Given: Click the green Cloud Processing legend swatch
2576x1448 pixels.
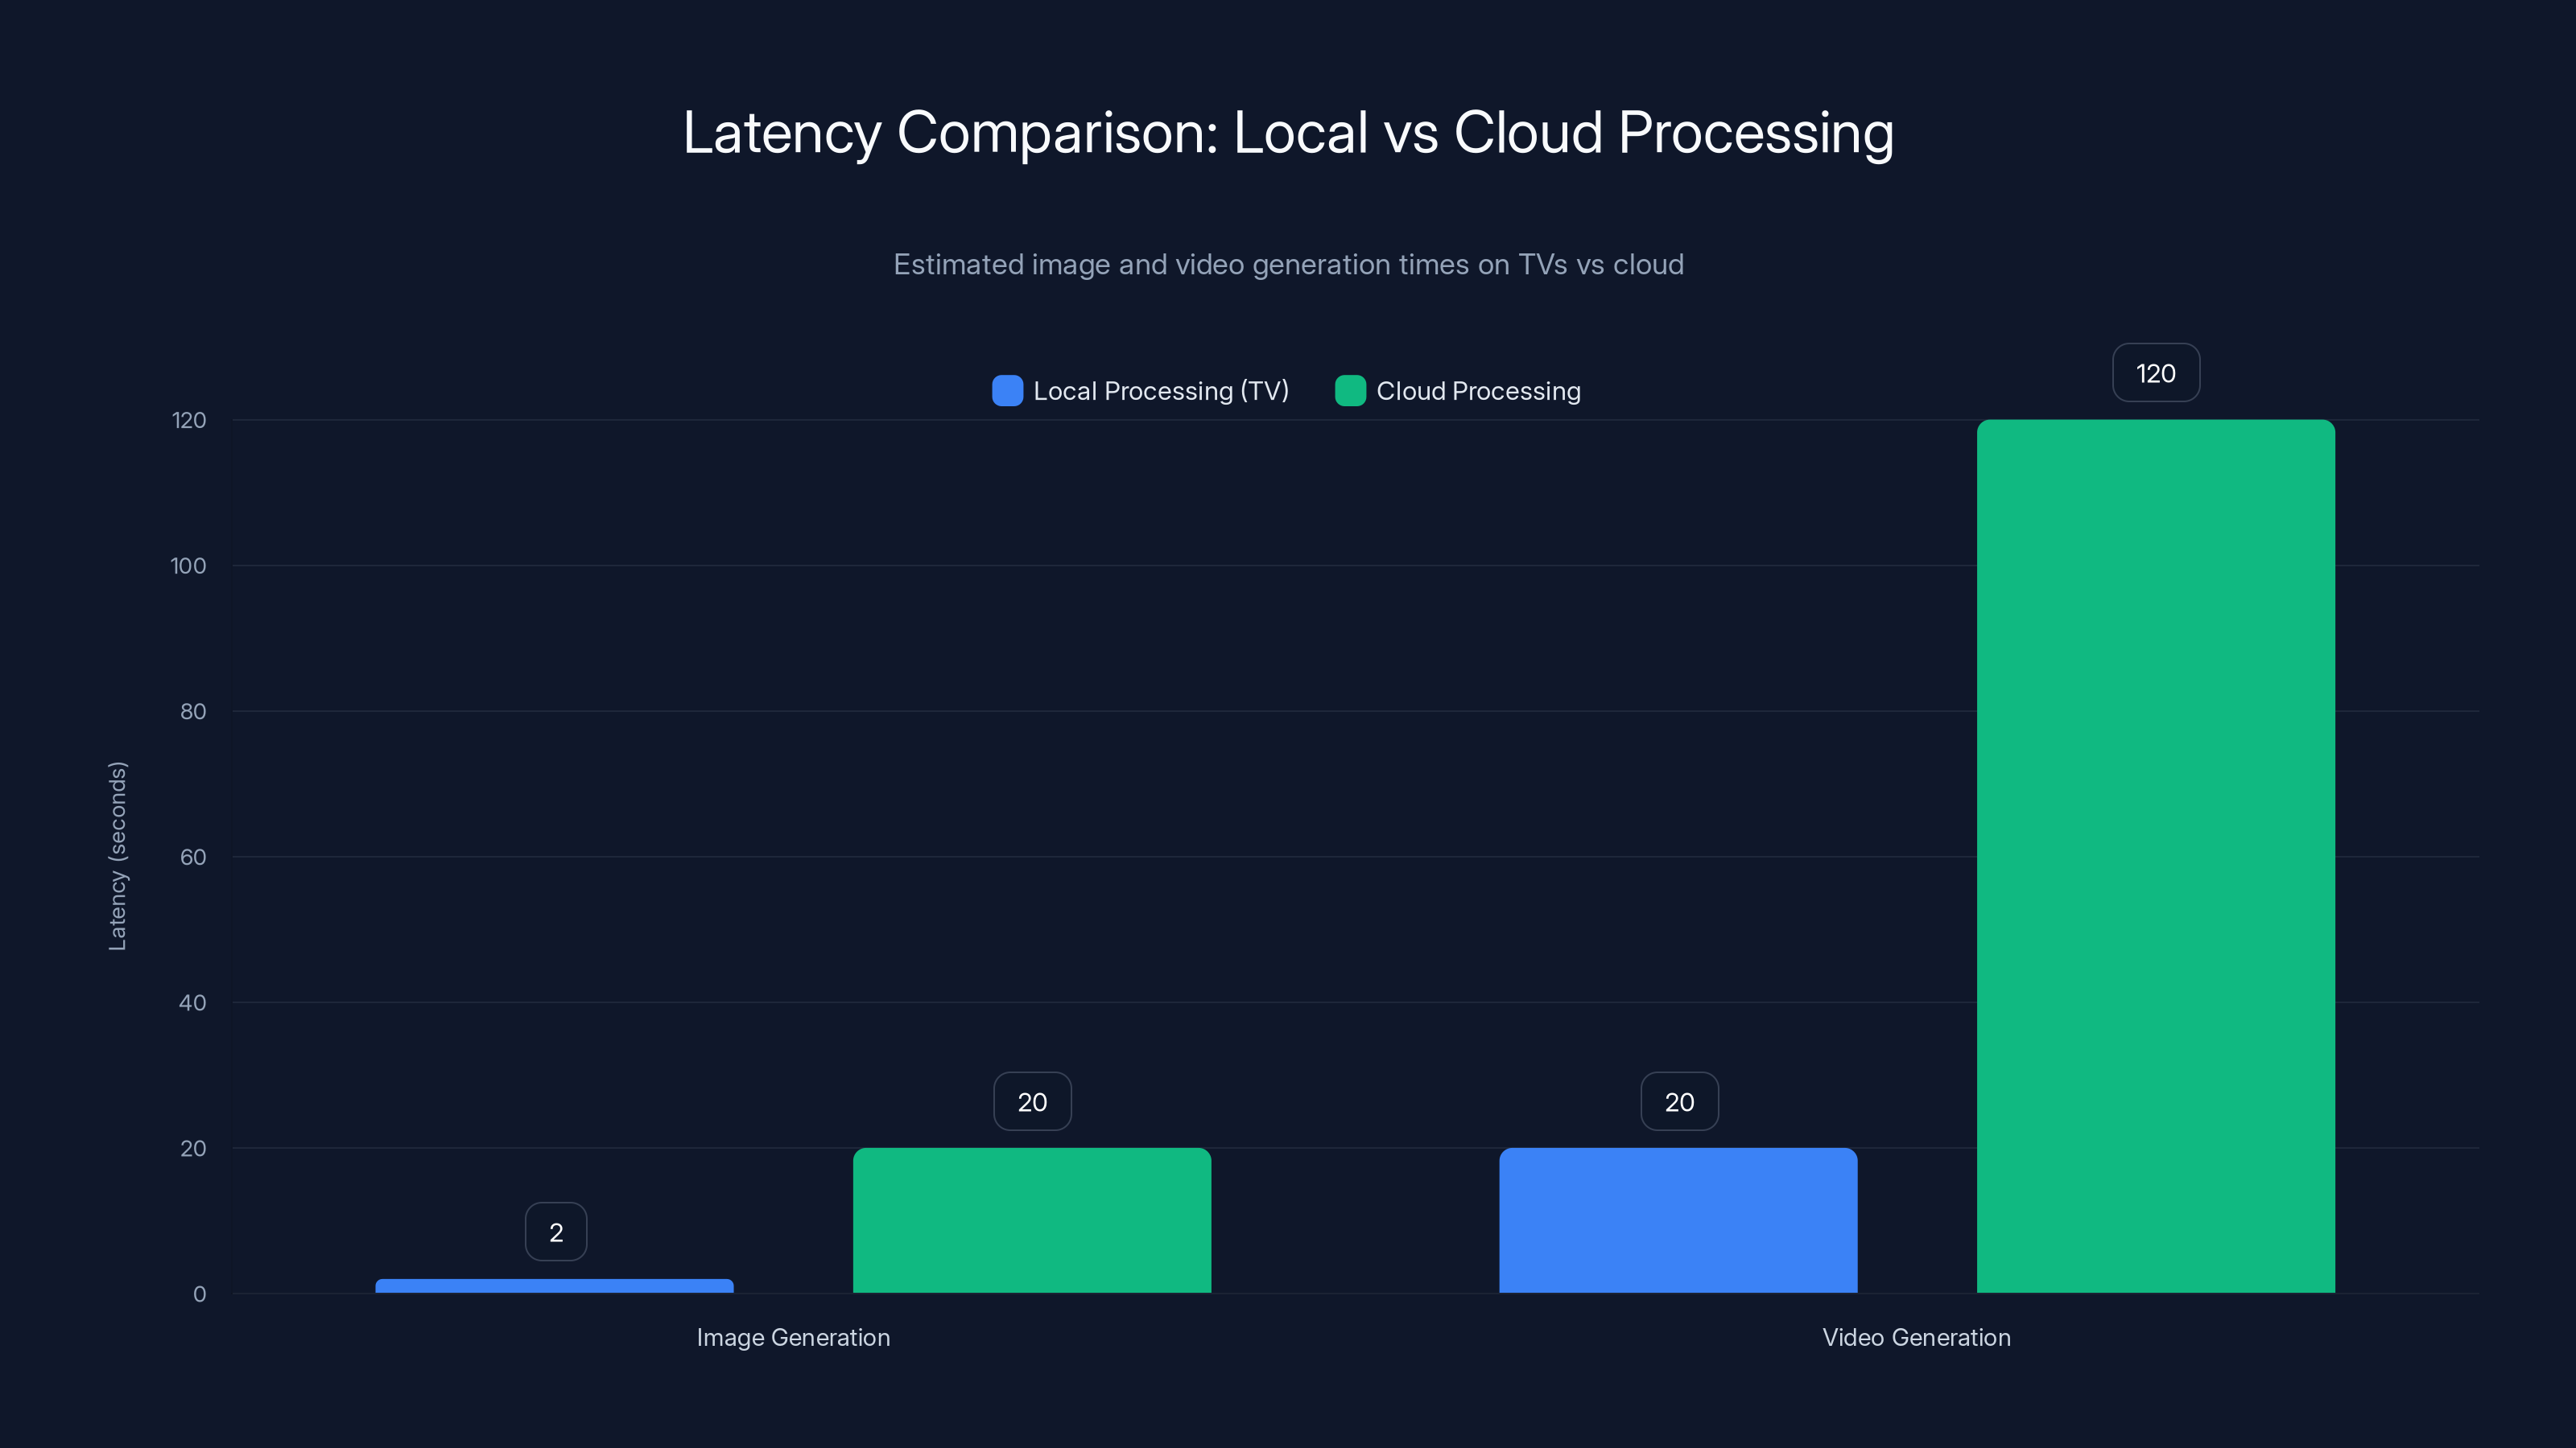Looking at the screenshot, I should pos(1351,391).
